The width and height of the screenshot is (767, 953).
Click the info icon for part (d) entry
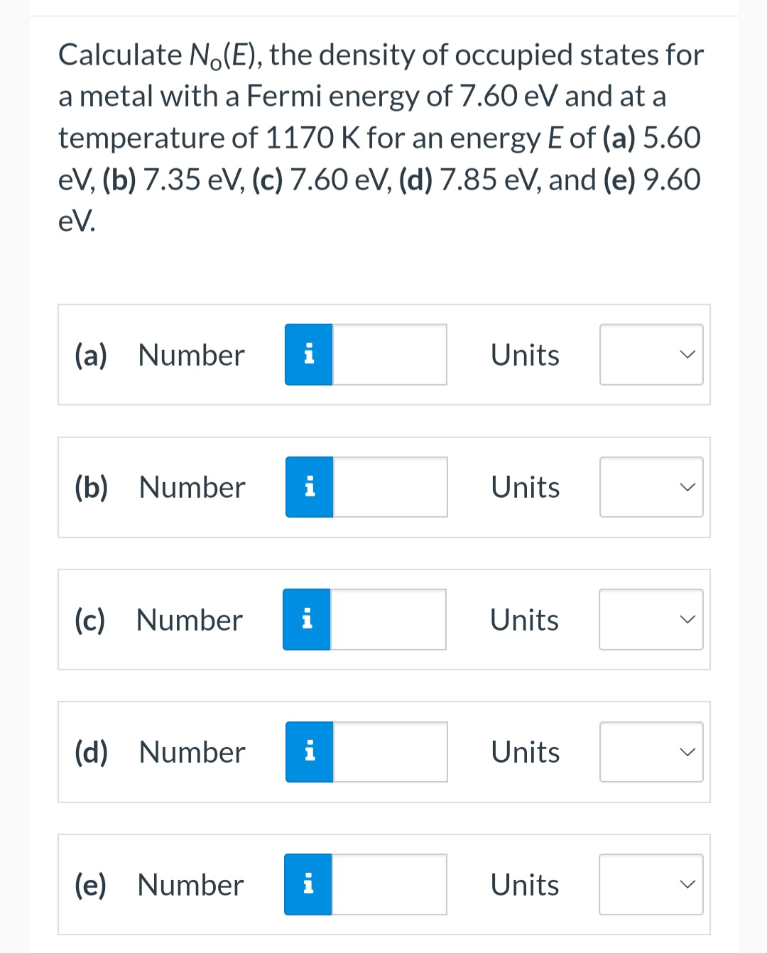(309, 751)
